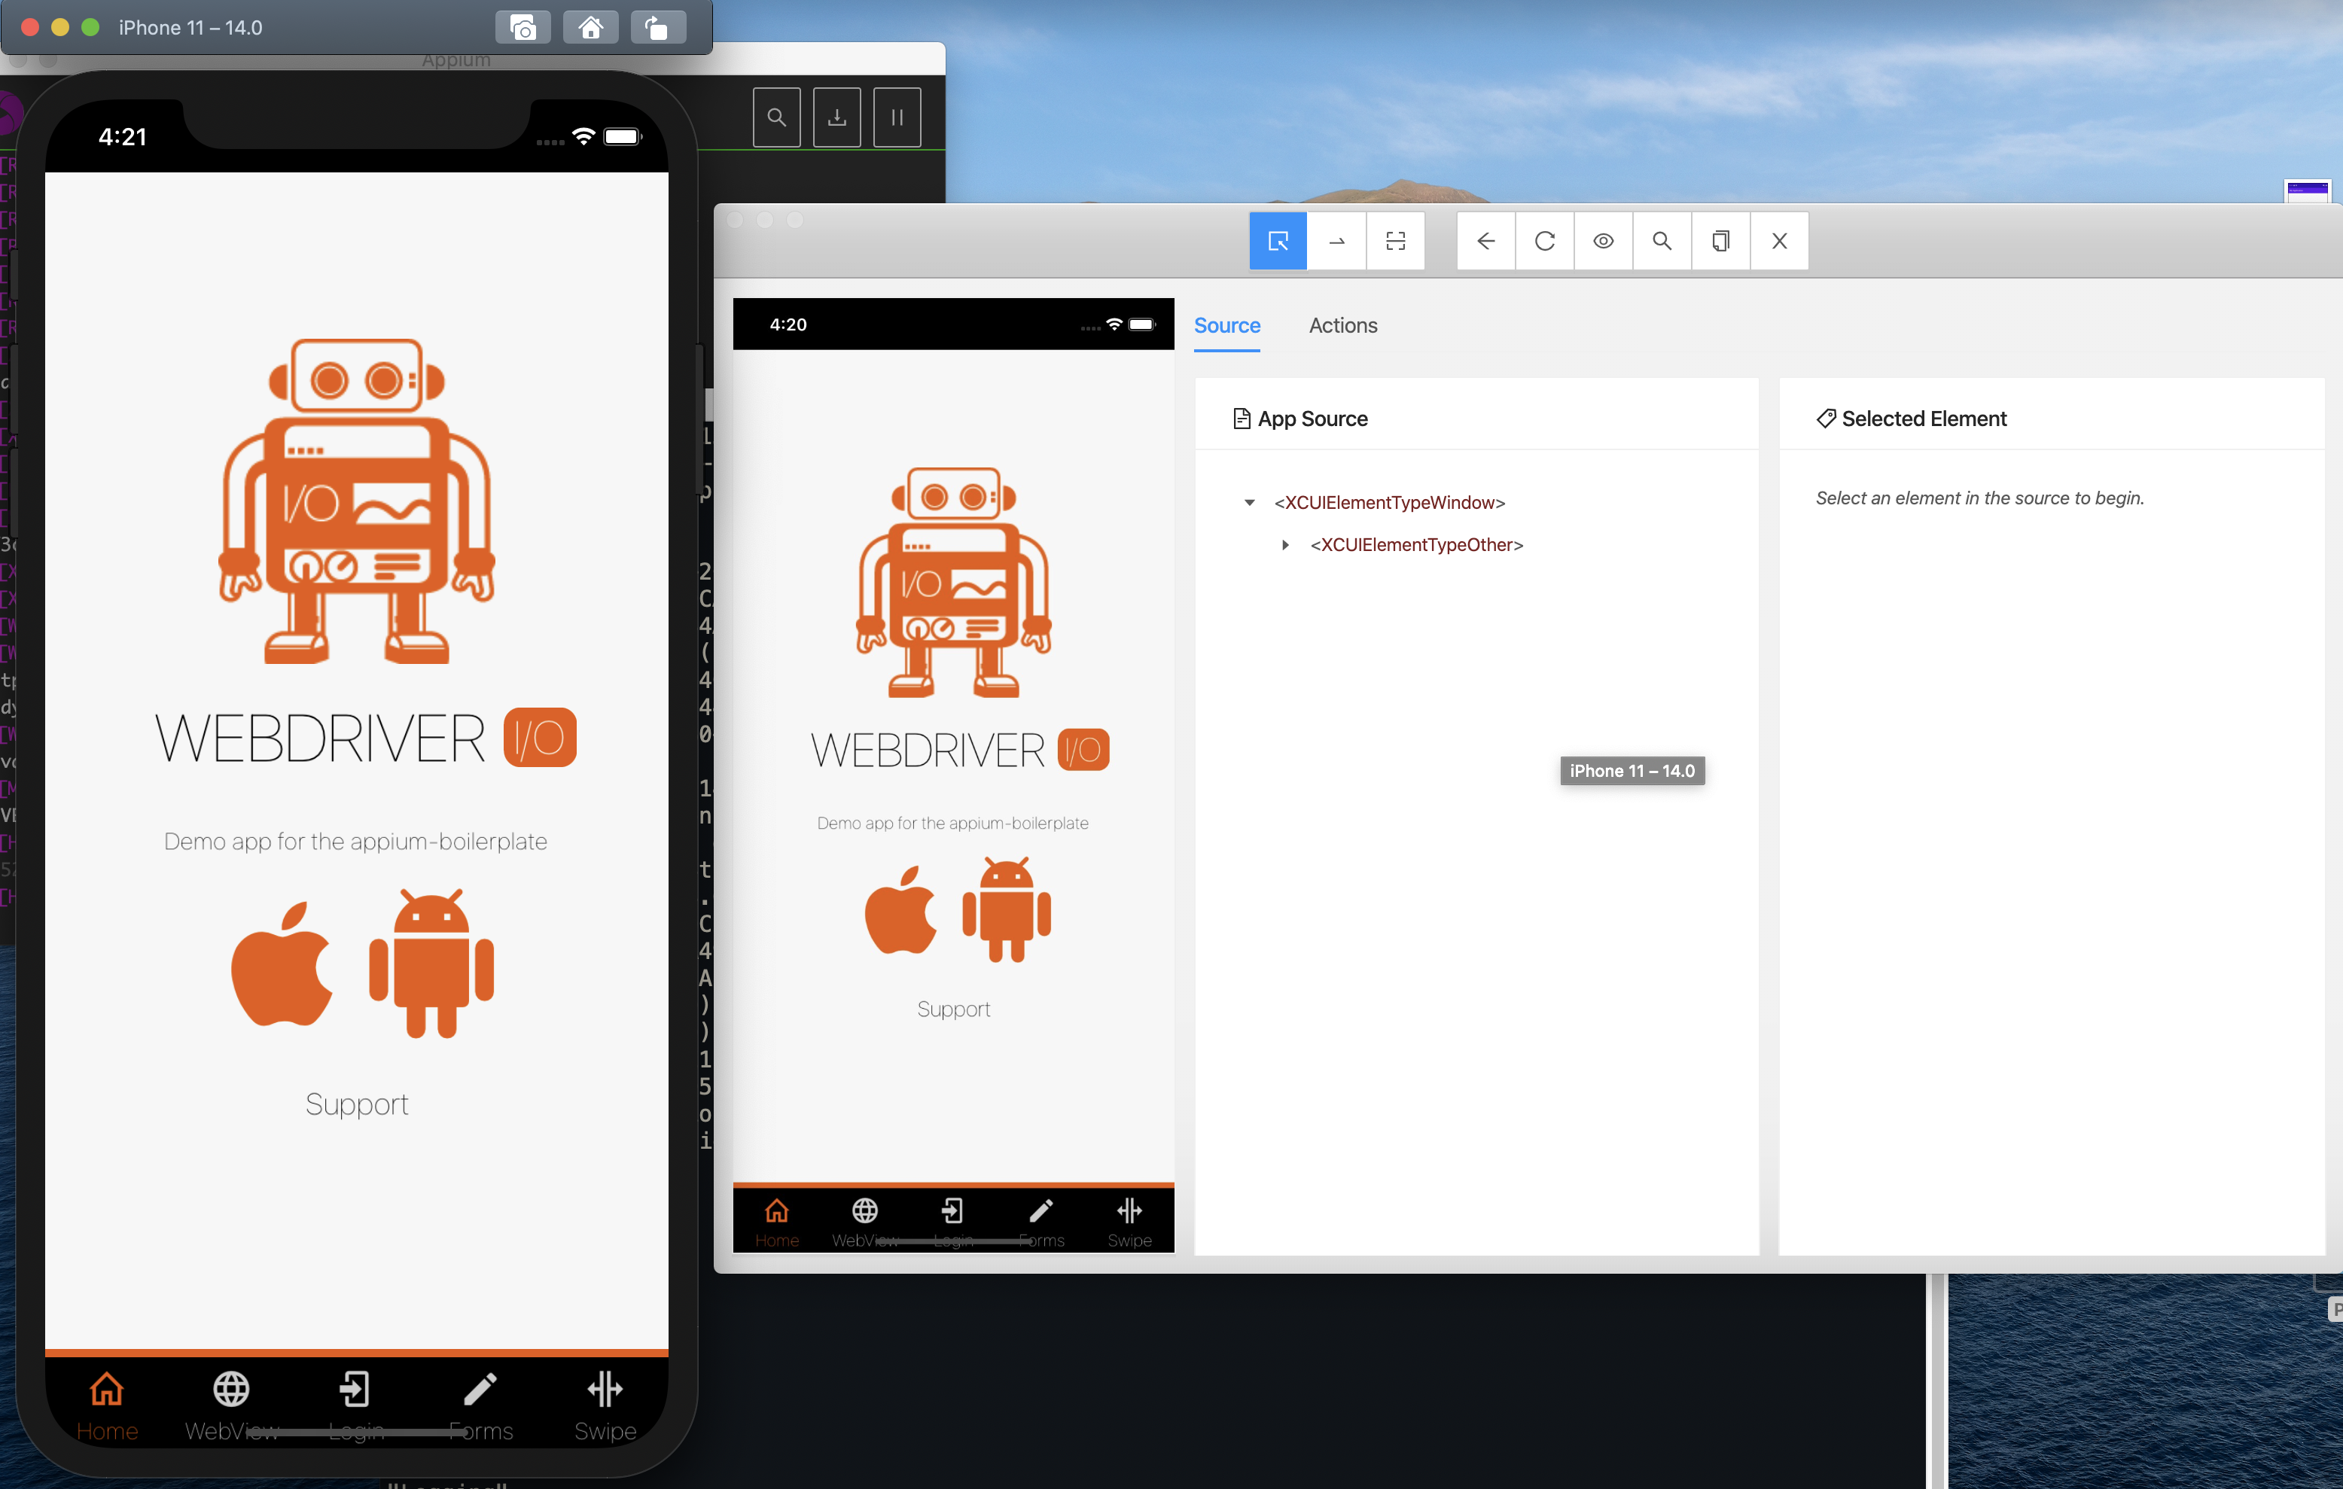Download Appium server logs
The width and height of the screenshot is (2343, 1489).
[836, 117]
